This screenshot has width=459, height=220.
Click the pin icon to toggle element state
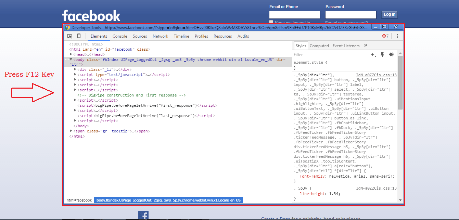click(382, 55)
